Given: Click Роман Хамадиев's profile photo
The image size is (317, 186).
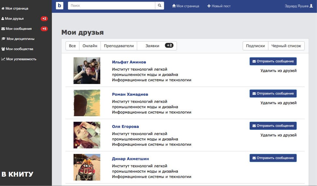Looking at the screenshot, I should tap(87, 103).
